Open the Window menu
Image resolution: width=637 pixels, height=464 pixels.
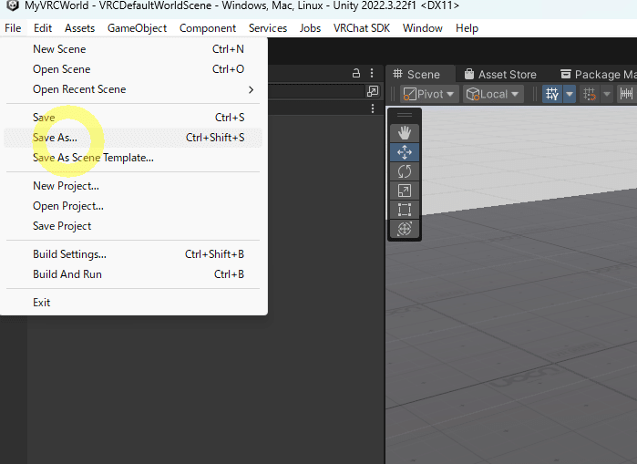(423, 28)
